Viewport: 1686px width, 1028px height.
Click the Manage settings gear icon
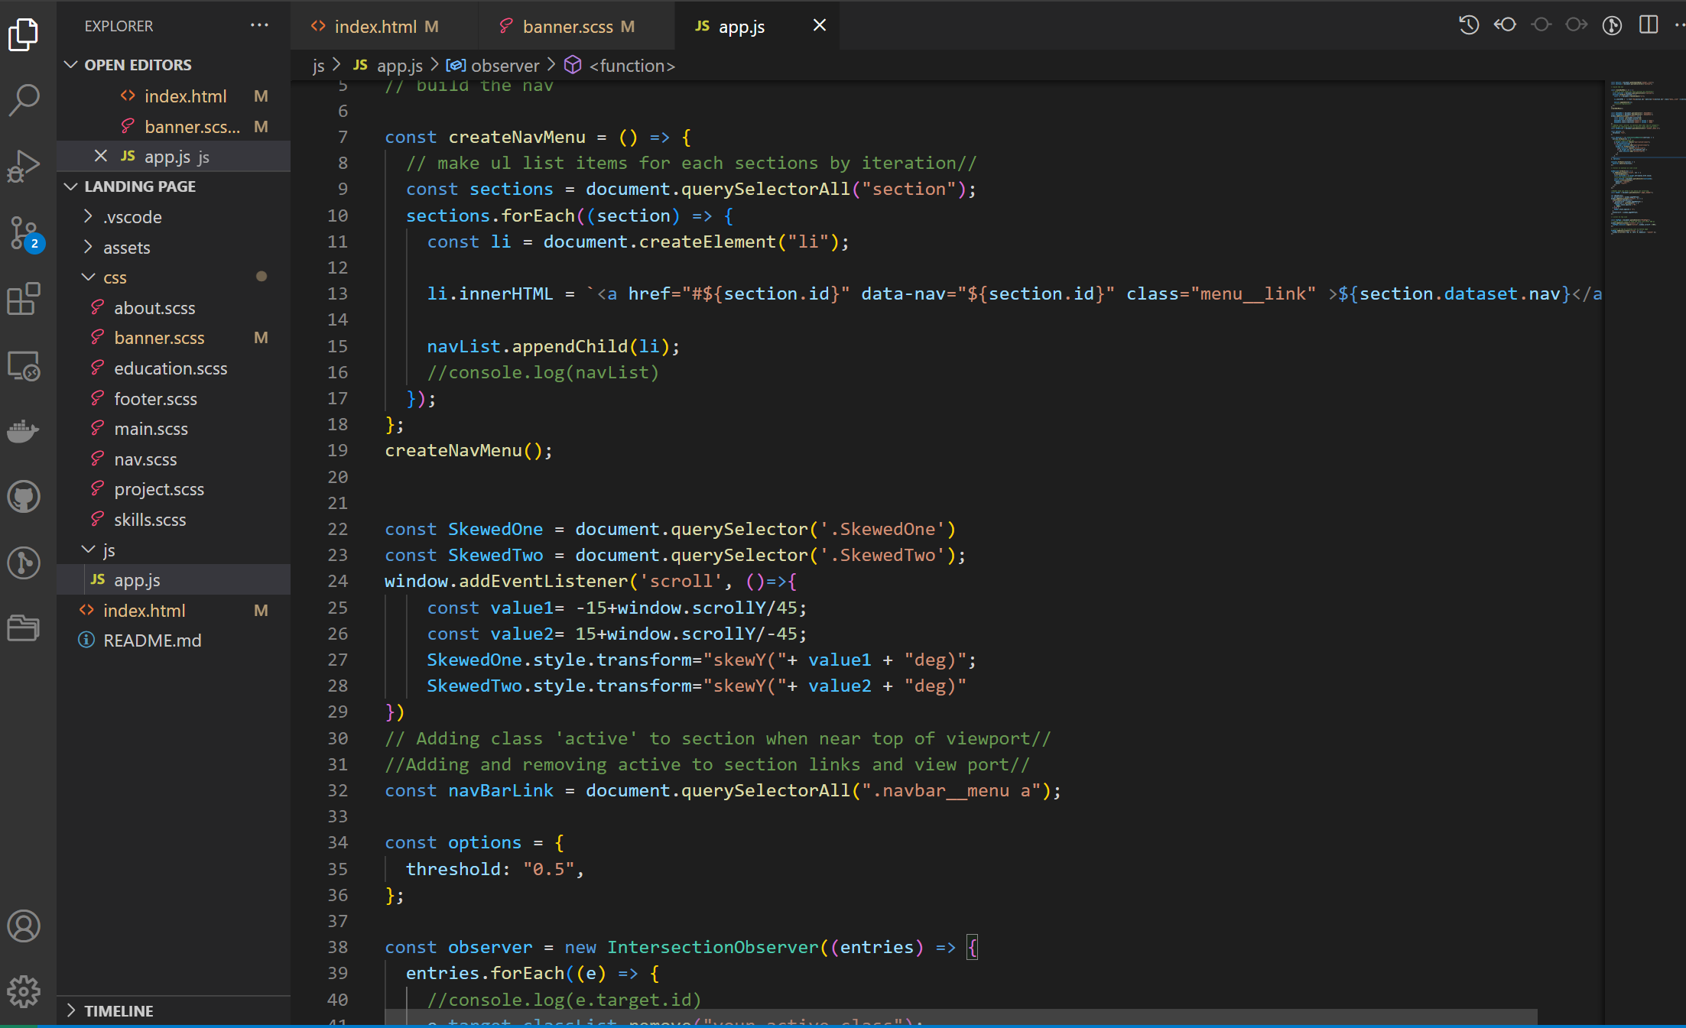pyautogui.click(x=24, y=991)
